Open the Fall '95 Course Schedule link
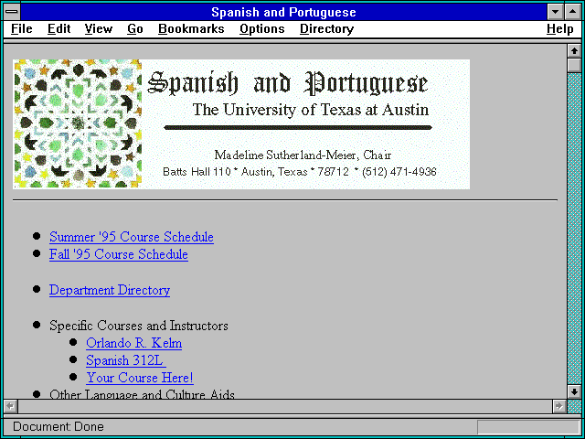 (119, 254)
